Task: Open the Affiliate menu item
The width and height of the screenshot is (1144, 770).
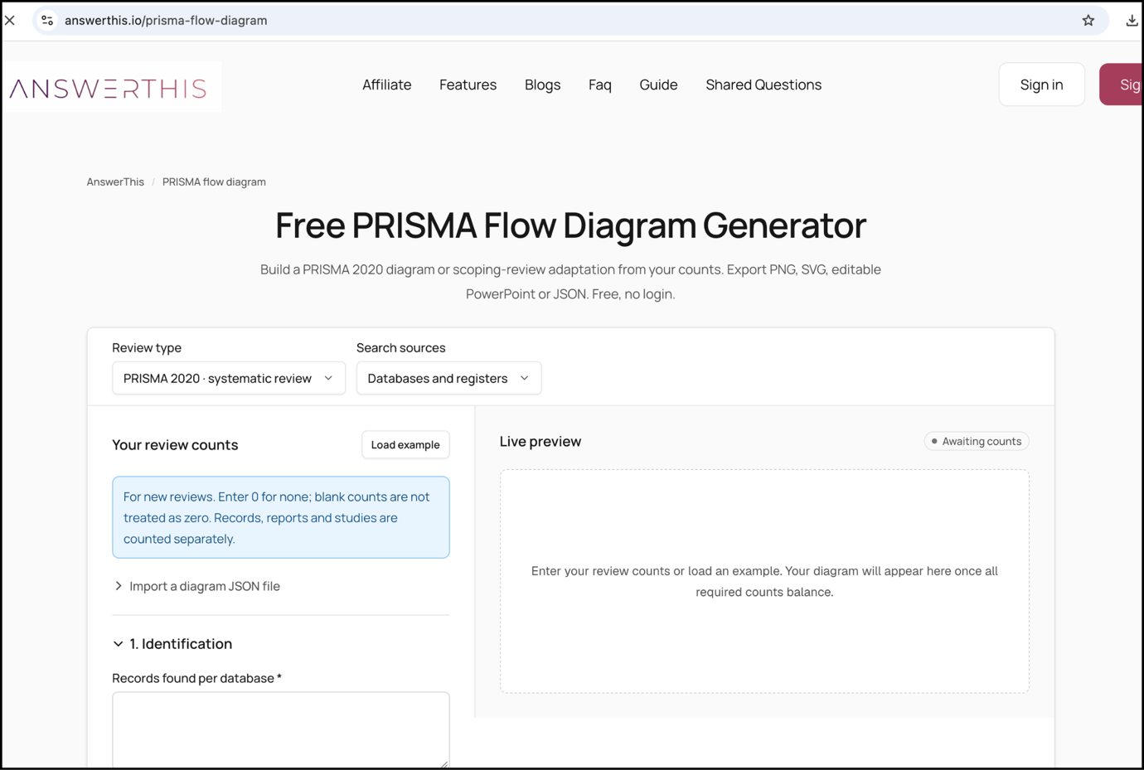Action: coord(386,85)
